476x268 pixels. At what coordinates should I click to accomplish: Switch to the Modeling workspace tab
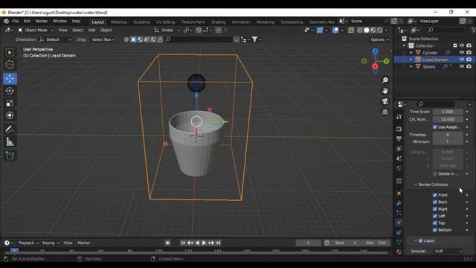(x=118, y=22)
